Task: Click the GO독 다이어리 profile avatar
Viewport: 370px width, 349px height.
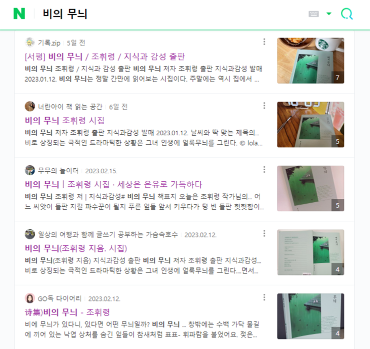Action: point(29,298)
